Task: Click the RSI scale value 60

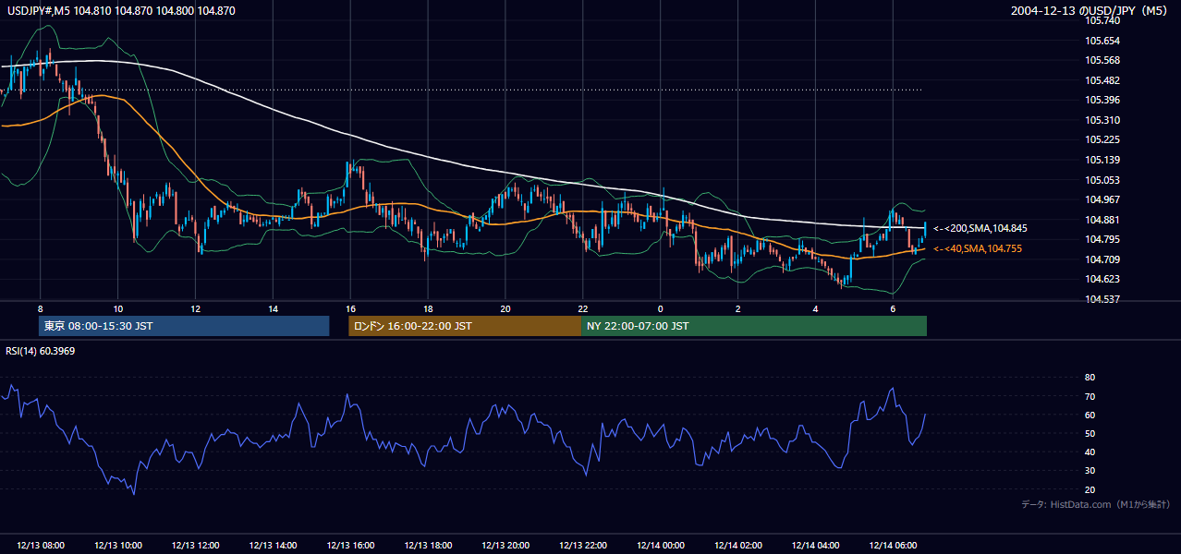Action: pos(1090,415)
